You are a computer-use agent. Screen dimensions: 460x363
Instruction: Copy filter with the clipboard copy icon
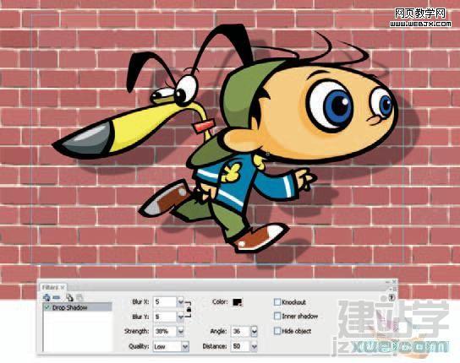pyautogui.click(x=69, y=298)
